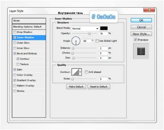Image resolution: width=164 pixels, height=130 pixels.
Task: Click the style preview thumbnail
Action: (141, 51)
